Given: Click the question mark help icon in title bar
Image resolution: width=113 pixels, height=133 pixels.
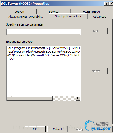Looking at the screenshot, I should coord(107,4).
